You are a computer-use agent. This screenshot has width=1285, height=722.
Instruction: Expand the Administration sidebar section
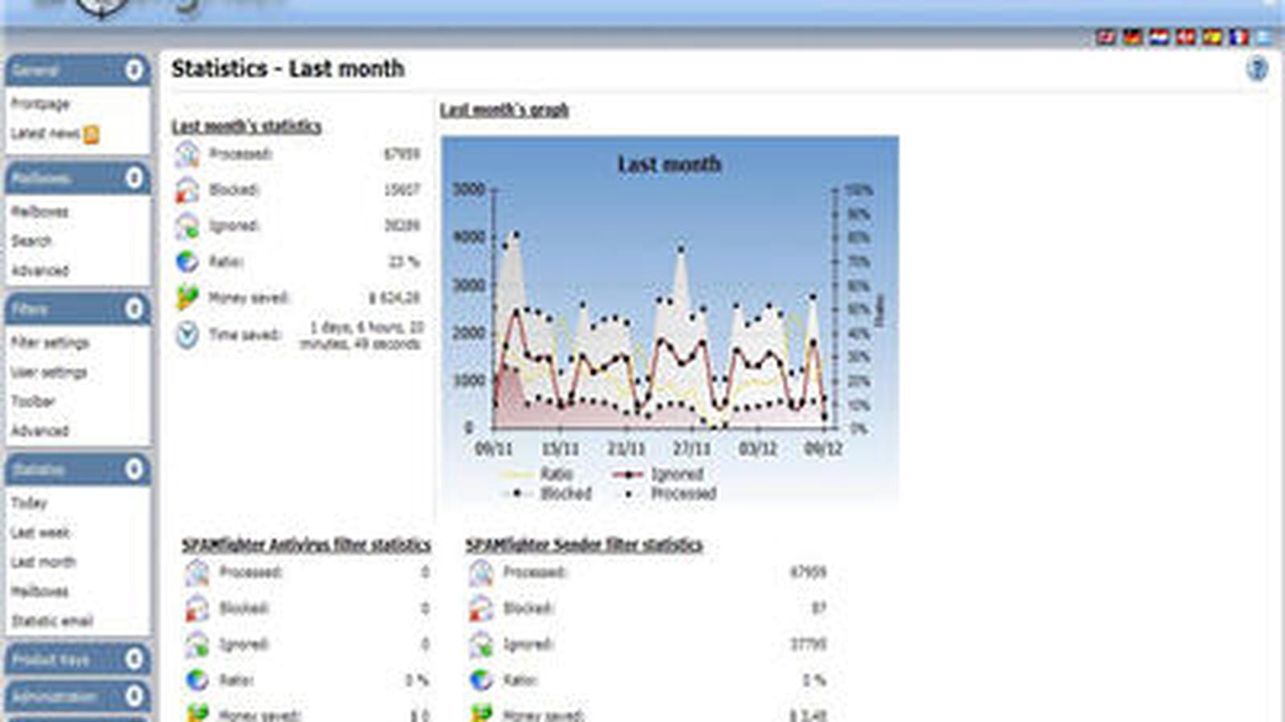point(134,696)
